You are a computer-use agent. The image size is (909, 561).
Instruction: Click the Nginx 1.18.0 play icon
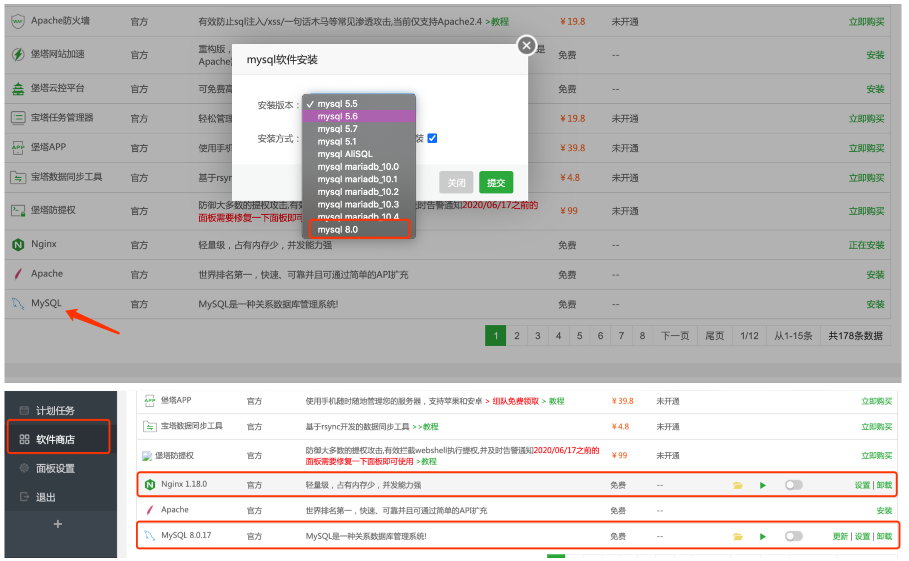pos(763,485)
